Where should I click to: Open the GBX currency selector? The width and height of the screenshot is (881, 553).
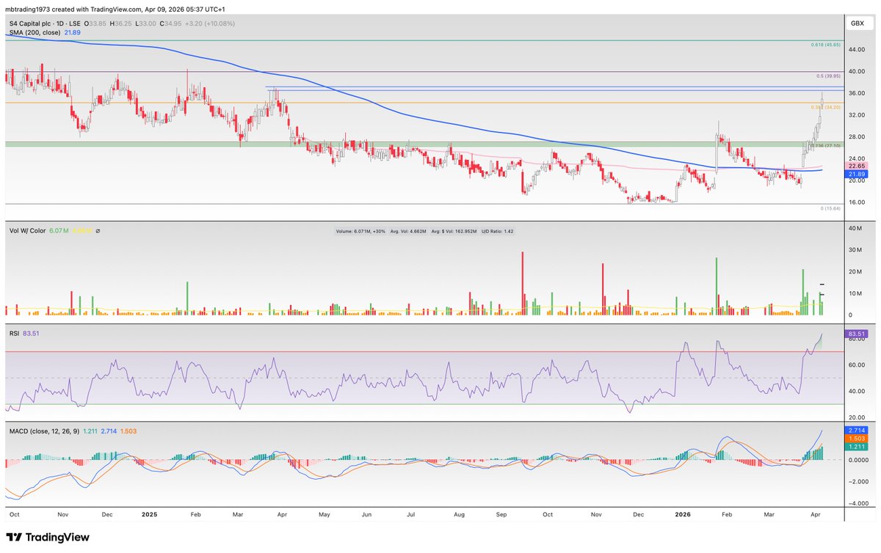click(x=856, y=23)
